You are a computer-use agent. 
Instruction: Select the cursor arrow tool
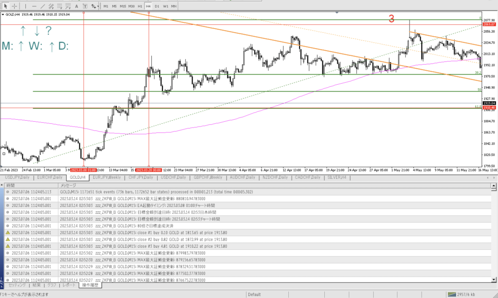click(6, 6)
